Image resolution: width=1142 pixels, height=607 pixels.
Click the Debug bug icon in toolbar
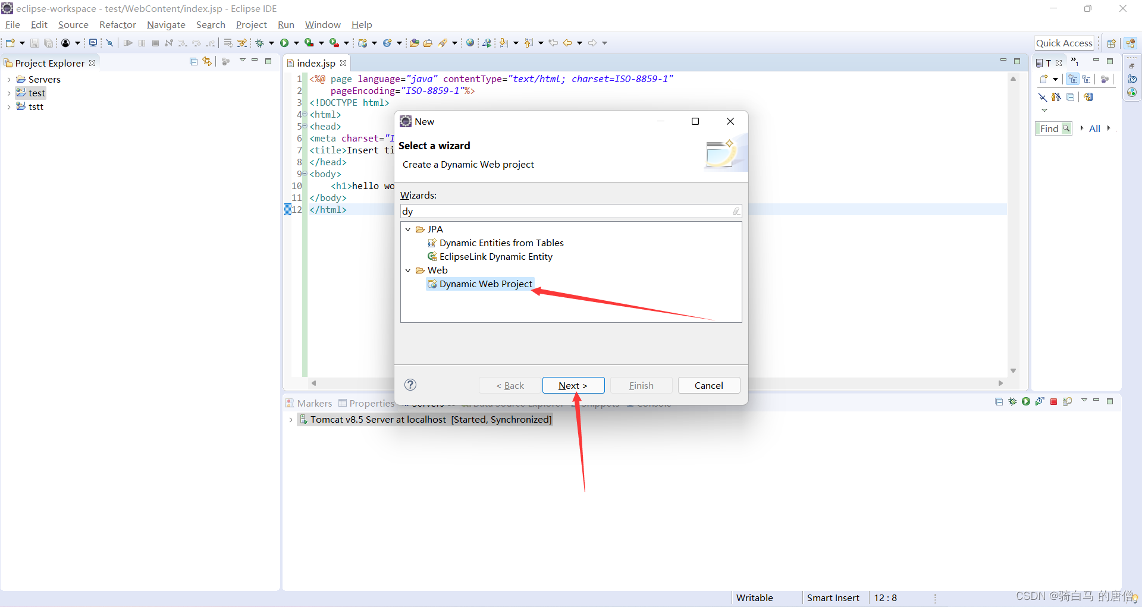click(x=260, y=43)
